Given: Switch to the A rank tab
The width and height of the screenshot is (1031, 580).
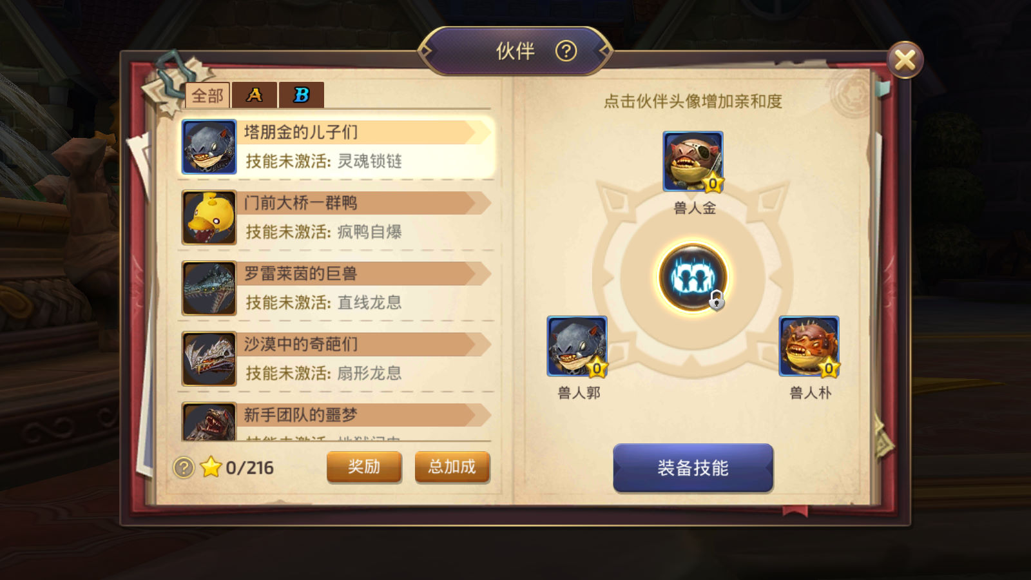Looking at the screenshot, I should point(255,95).
